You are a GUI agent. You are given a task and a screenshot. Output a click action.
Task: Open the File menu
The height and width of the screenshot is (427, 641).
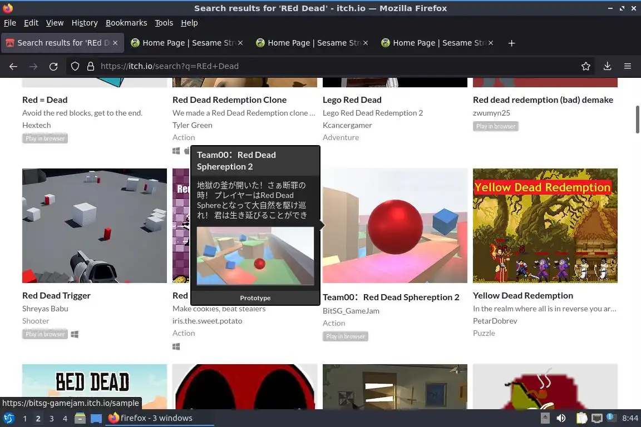tap(10, 23)
